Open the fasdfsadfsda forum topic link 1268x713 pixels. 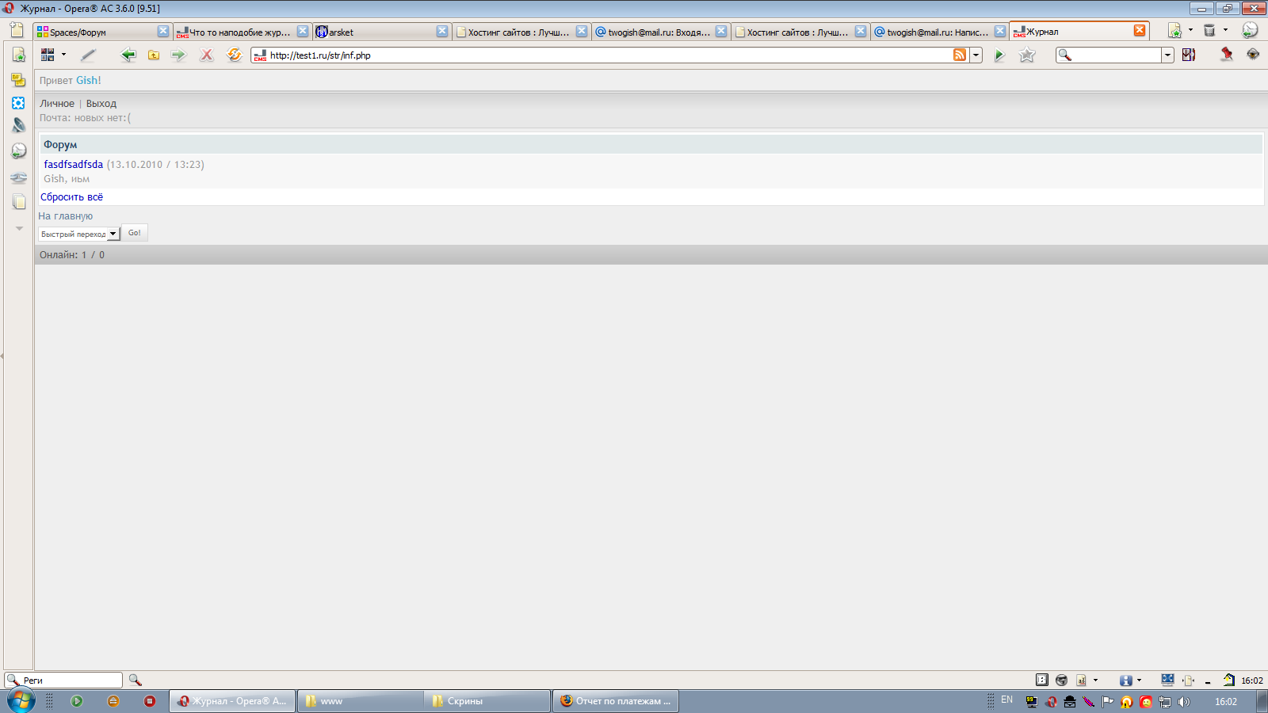(x=74, y=165)
